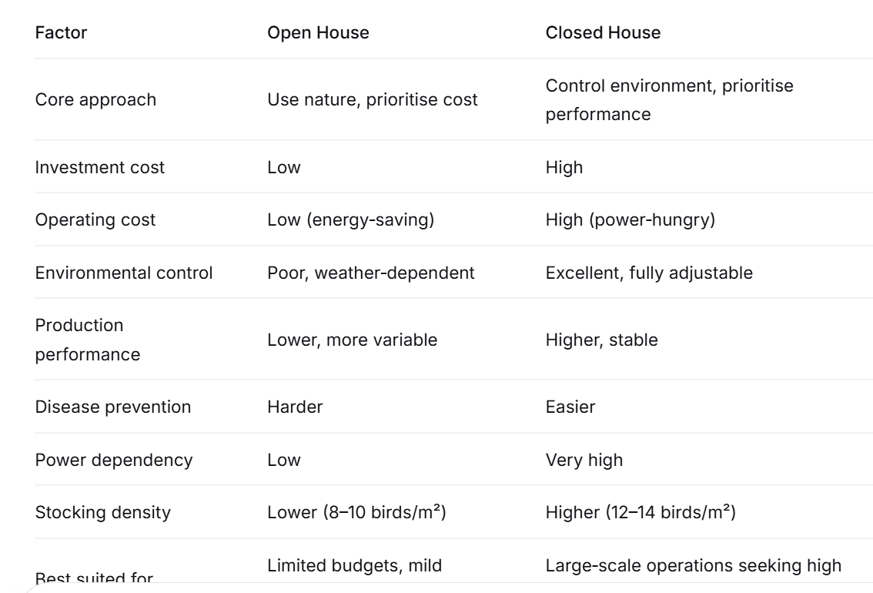Viewport: 873px width, 593px height.
Task: Select the Investment cost row label
Action: [99, 167]
